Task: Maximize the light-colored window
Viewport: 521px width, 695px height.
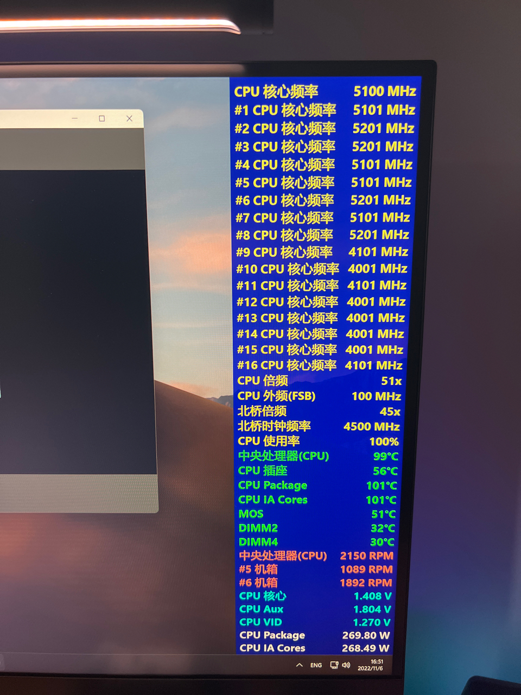Action: click(100, 118)
